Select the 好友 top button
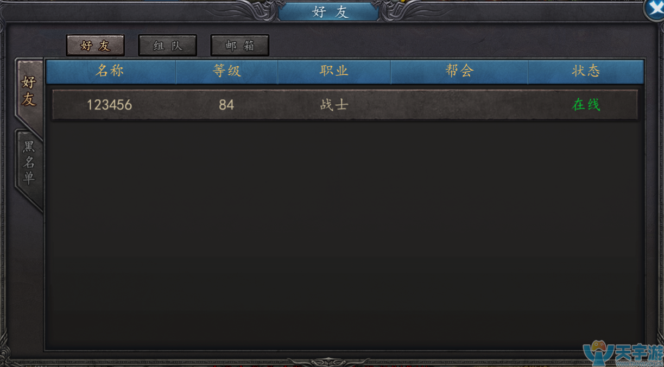The width and height of the screenshot is (664, 367). click(96, 46)
